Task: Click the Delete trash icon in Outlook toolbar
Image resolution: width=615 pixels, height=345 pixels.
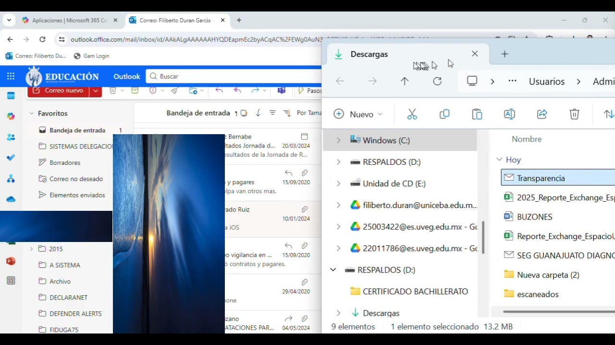Action: pos(112,91)
